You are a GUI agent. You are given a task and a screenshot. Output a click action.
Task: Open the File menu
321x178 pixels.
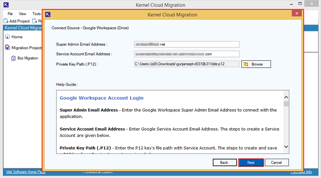[10, 14]
